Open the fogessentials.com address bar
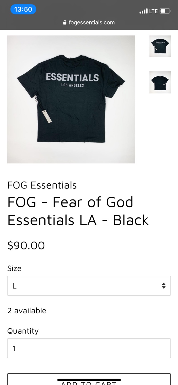 click(89, 22)
